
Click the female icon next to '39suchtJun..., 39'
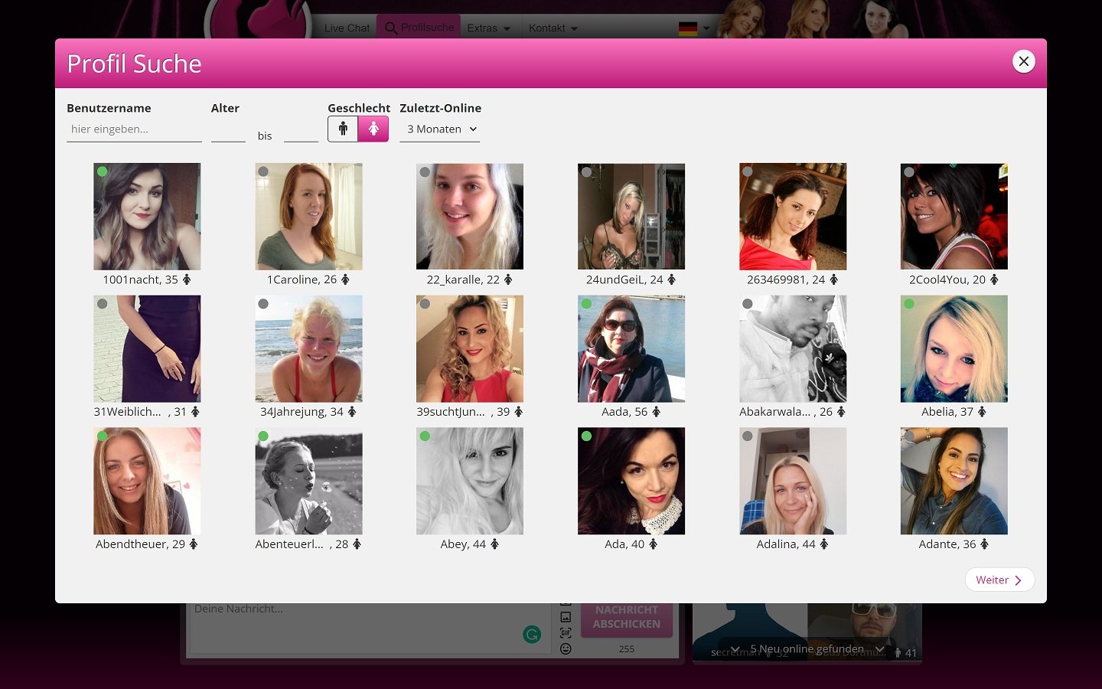[x=518, y=412]
